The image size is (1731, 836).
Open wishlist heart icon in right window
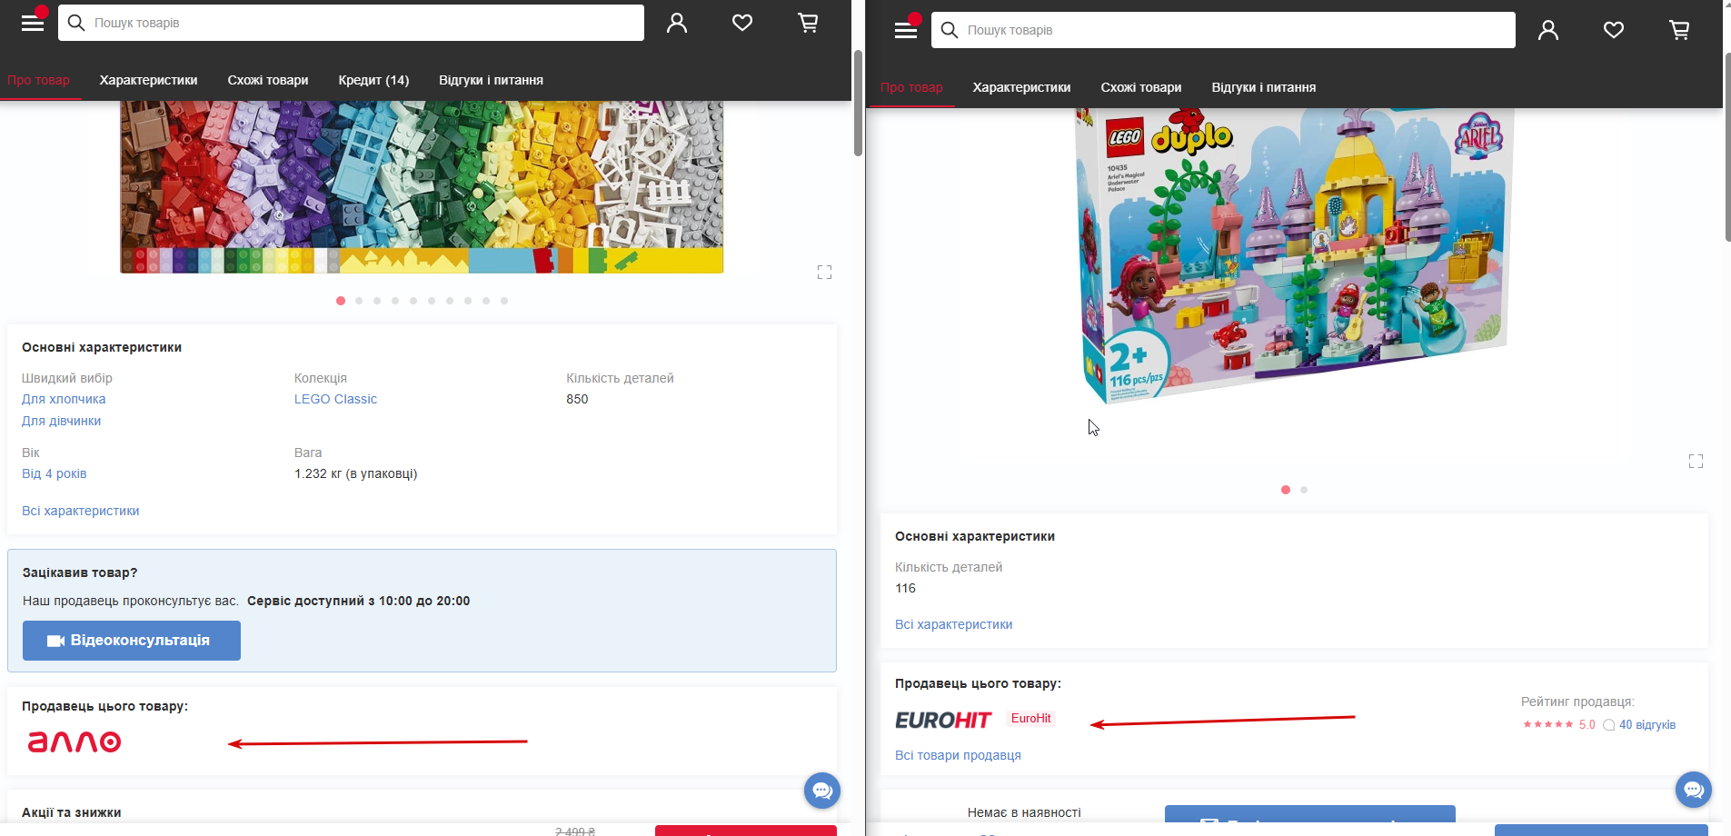1614,30
